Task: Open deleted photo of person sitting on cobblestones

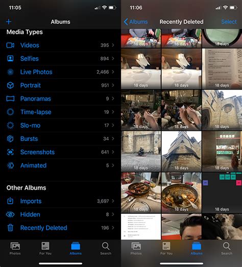Action: (141, 151)
